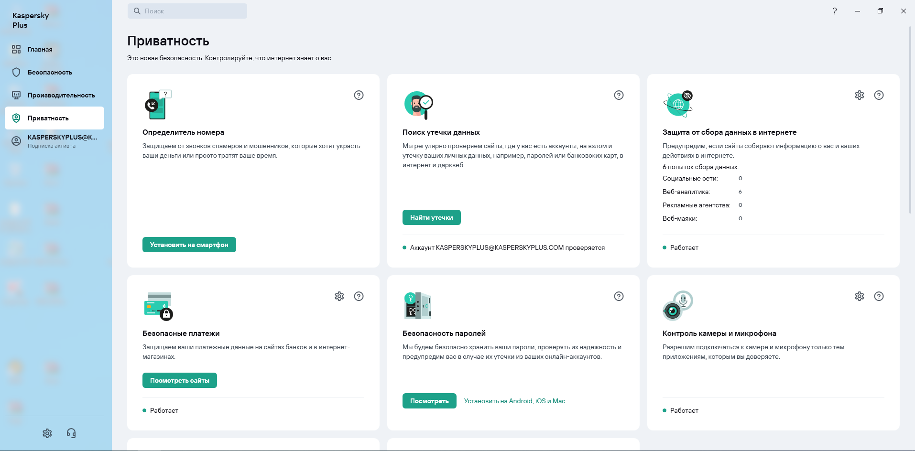Click the phone illustration of Определитель номера
Viewport: 915px width, 451px height.
click(158, 105)
